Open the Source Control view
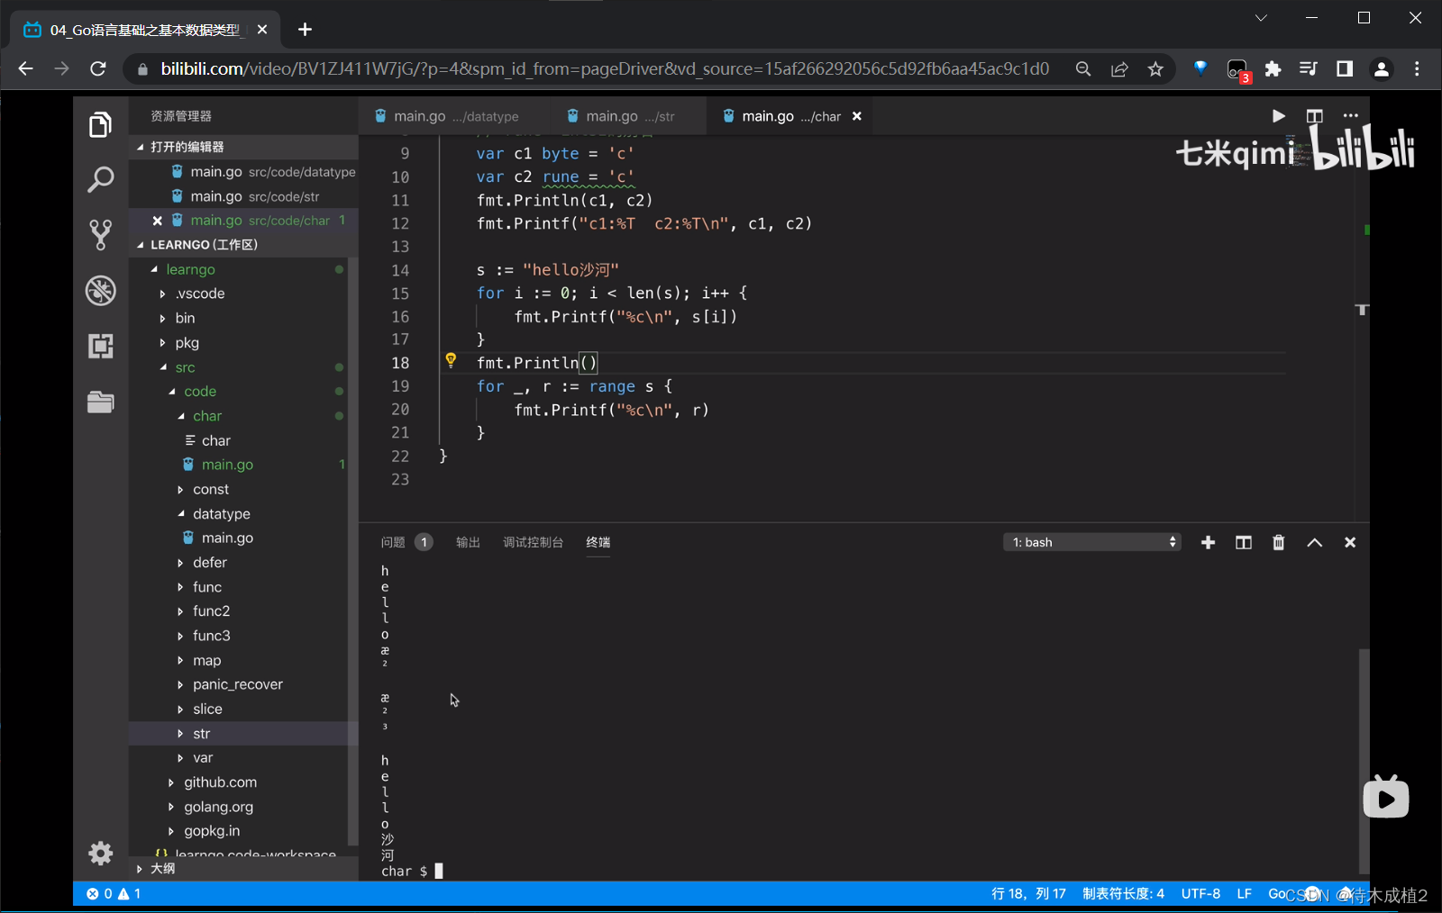 pos(101,235)
